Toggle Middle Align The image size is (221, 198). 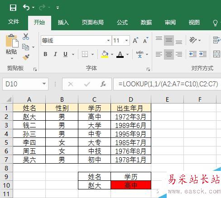click(169, 40)
